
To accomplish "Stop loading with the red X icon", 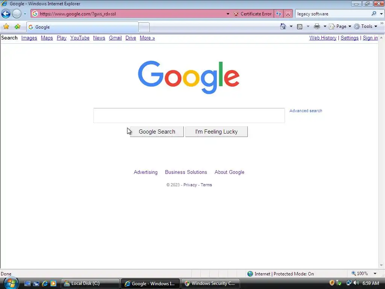I will (288, 14).
